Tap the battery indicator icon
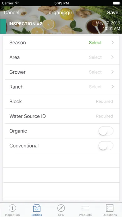Image resolution: width=122 pixels, height=217 pixels. coord(117,3)
